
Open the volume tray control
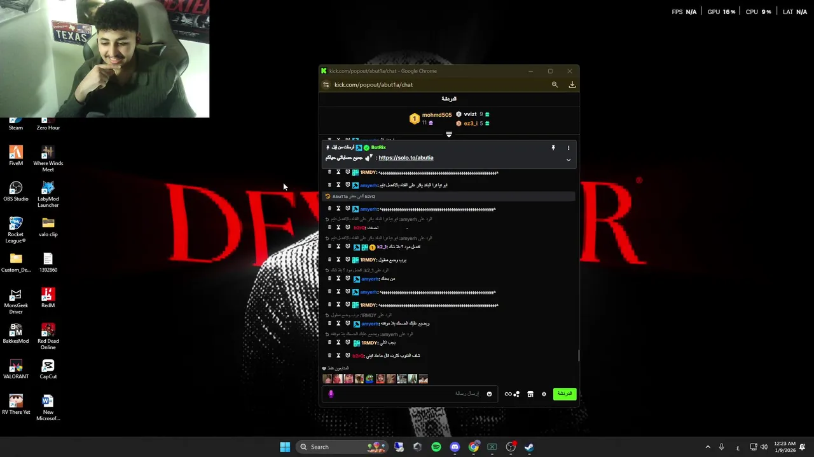[x=764, y=447]
